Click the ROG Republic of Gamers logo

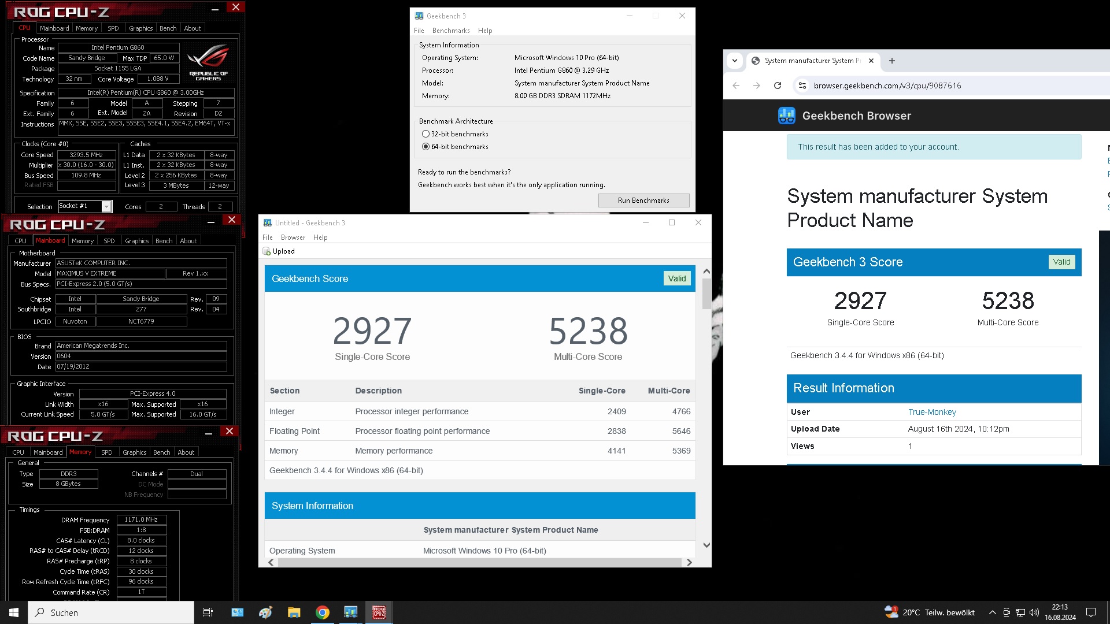[x=208, y=62]
